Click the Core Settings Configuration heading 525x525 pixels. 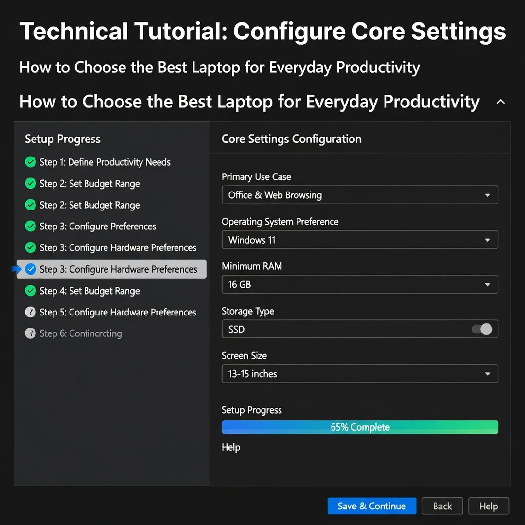(x=291, y=139)
